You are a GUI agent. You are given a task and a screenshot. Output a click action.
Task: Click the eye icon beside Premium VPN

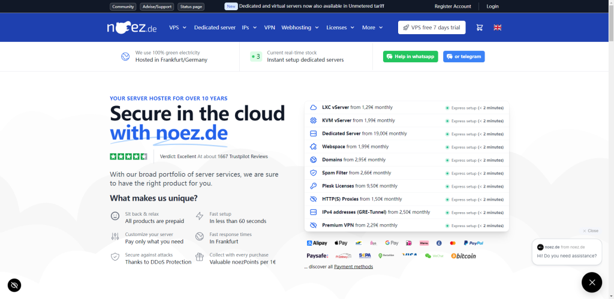pos(313,225)
